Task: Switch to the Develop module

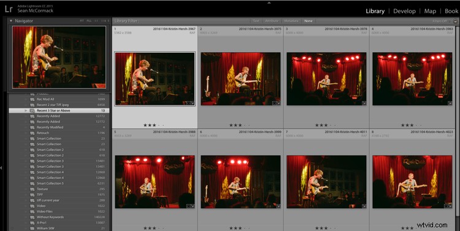Action: (404, 11)
